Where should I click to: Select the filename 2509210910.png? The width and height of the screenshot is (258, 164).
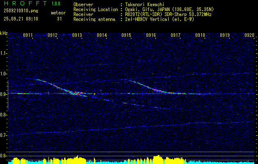[21, 11]
